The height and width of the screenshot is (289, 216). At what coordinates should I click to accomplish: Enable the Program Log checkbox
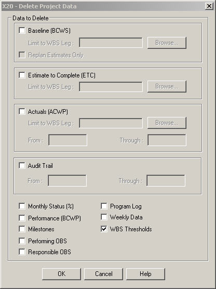pos(104,206)
